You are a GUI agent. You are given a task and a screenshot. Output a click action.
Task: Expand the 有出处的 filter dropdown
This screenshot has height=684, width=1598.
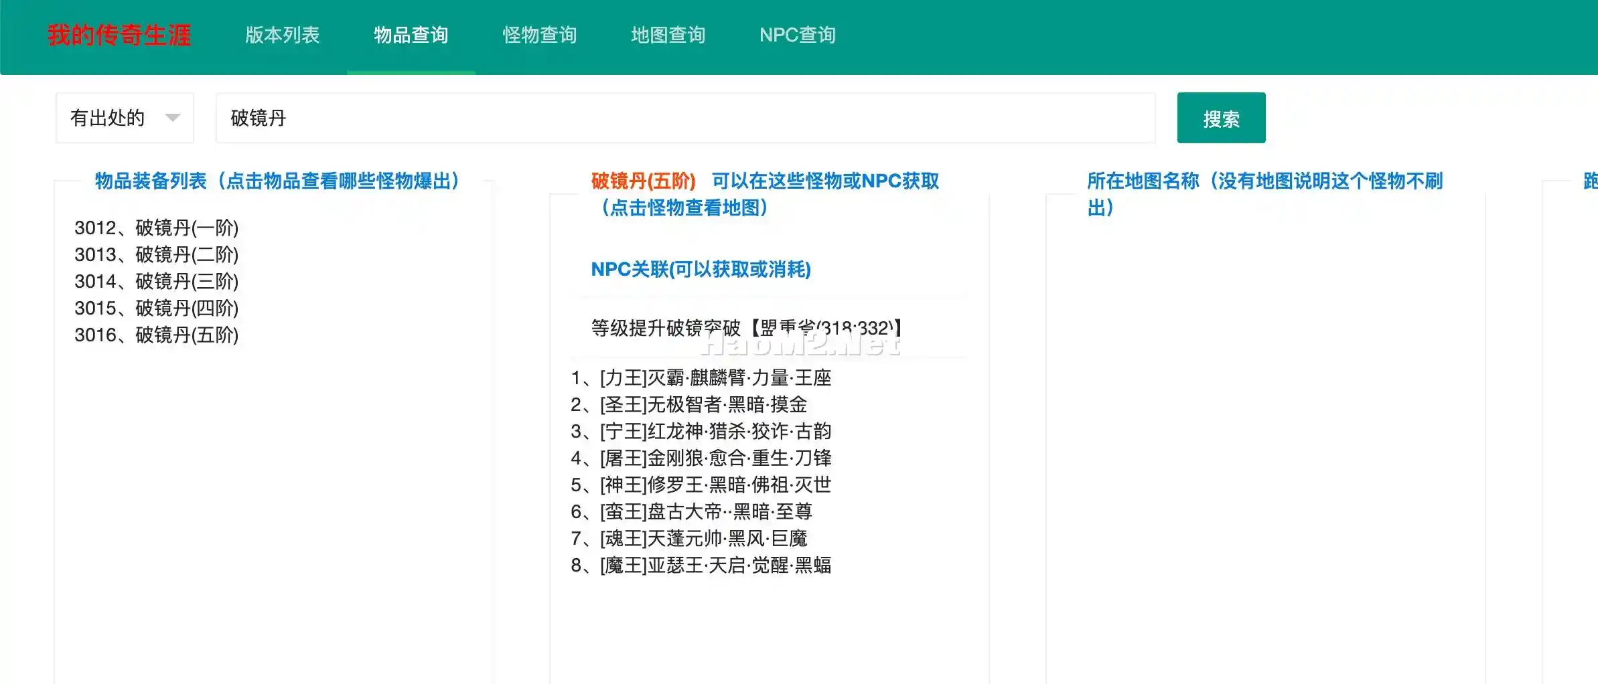pos(125,118)
